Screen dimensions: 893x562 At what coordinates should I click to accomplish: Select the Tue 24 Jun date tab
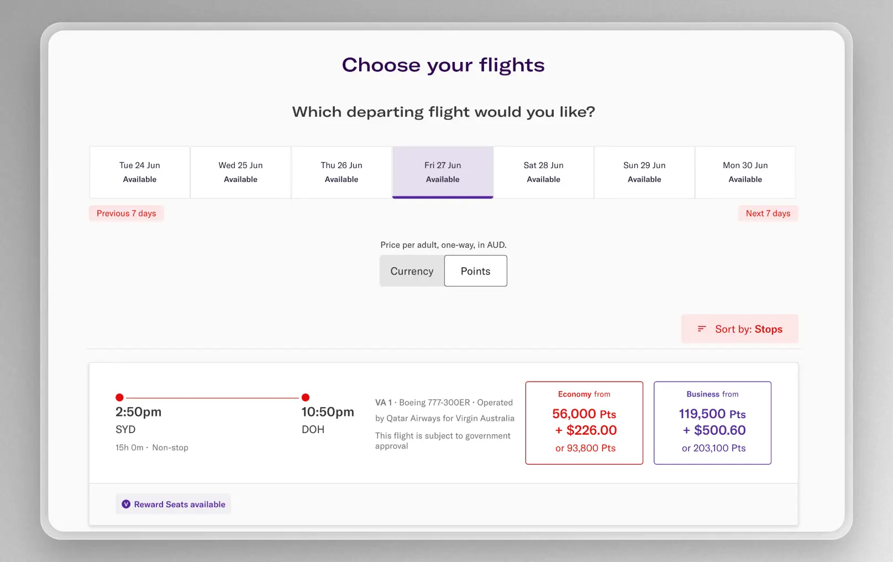[140, 172]
